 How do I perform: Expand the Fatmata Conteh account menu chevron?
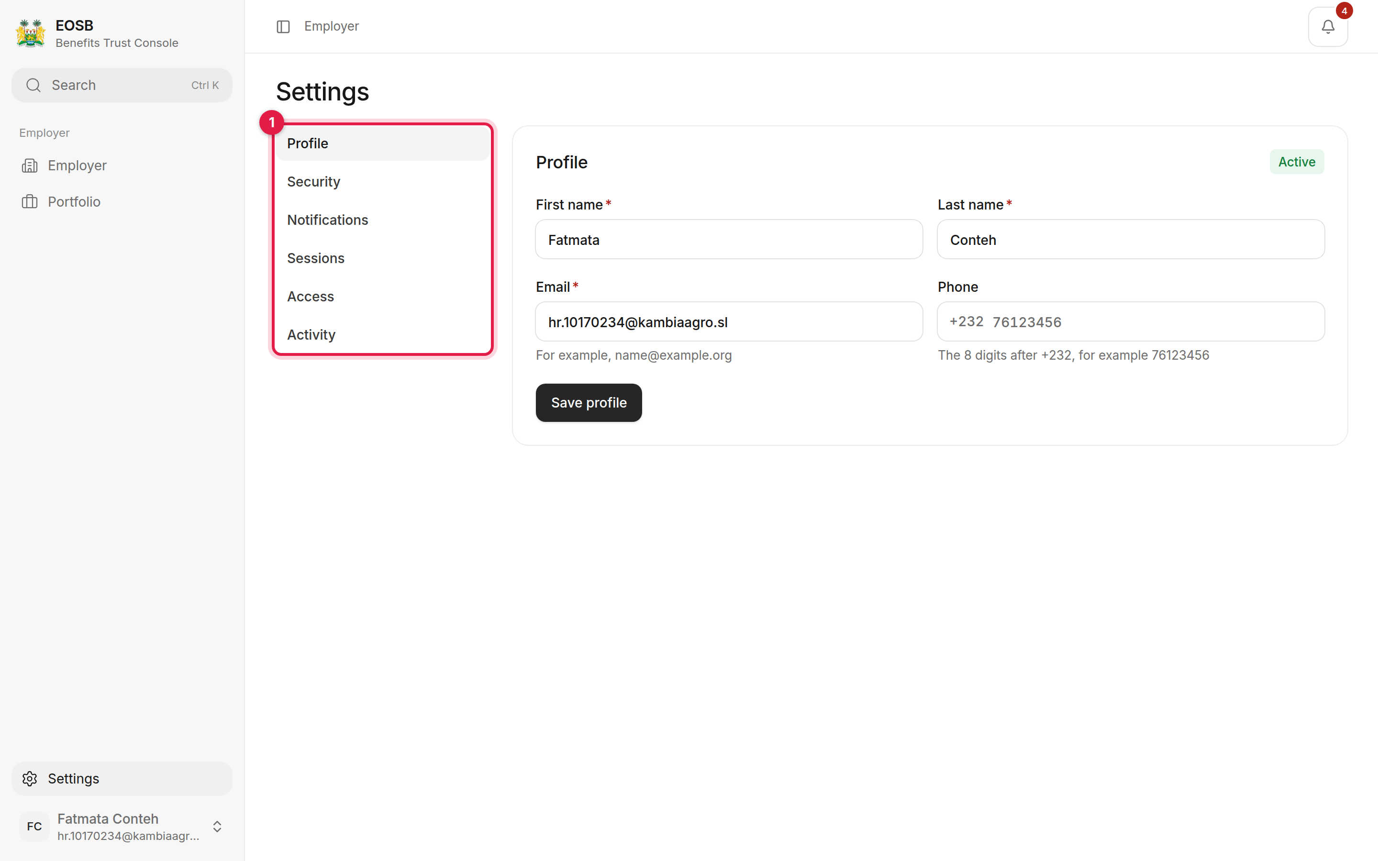(x=217, y=826)
